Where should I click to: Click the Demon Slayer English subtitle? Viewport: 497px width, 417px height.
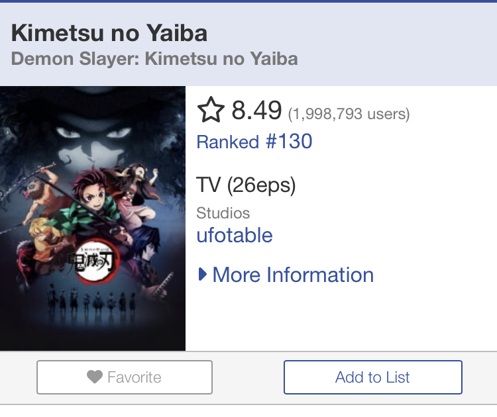coord(154,59)
